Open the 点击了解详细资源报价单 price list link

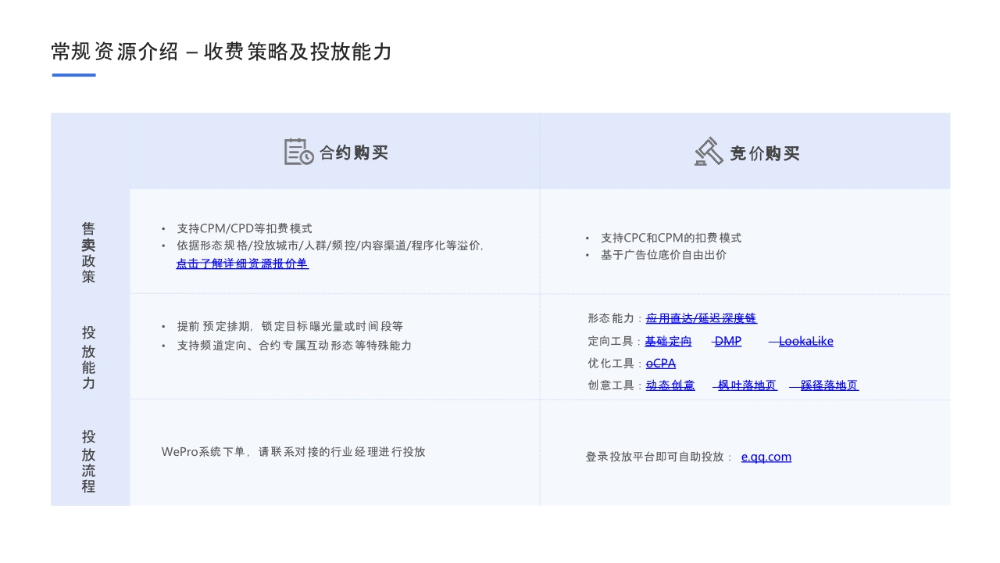[x=242, y=264]
